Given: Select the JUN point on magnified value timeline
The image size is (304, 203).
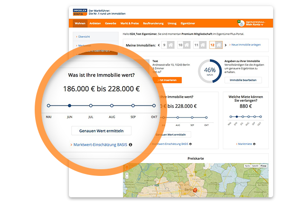Looking at the screenshot, I should point(69,106).
